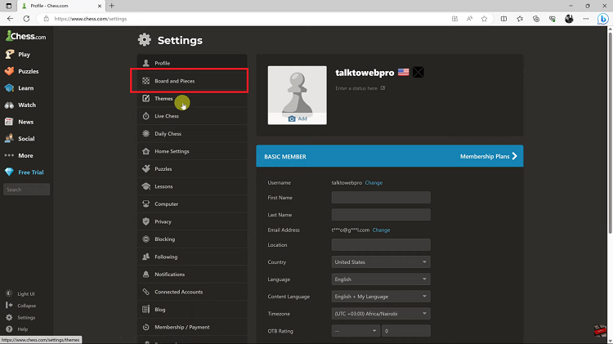Click Change next to email address
Image resolution: width=613 pixels, height=344 pixels.
[381, 230]
